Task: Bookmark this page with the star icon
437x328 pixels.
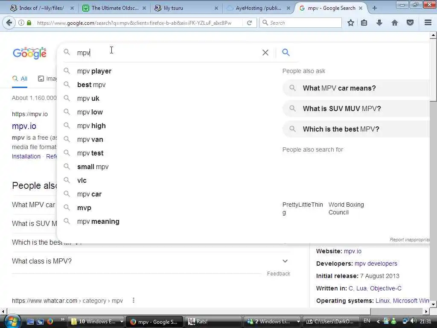Action: (x=351, y=23)
